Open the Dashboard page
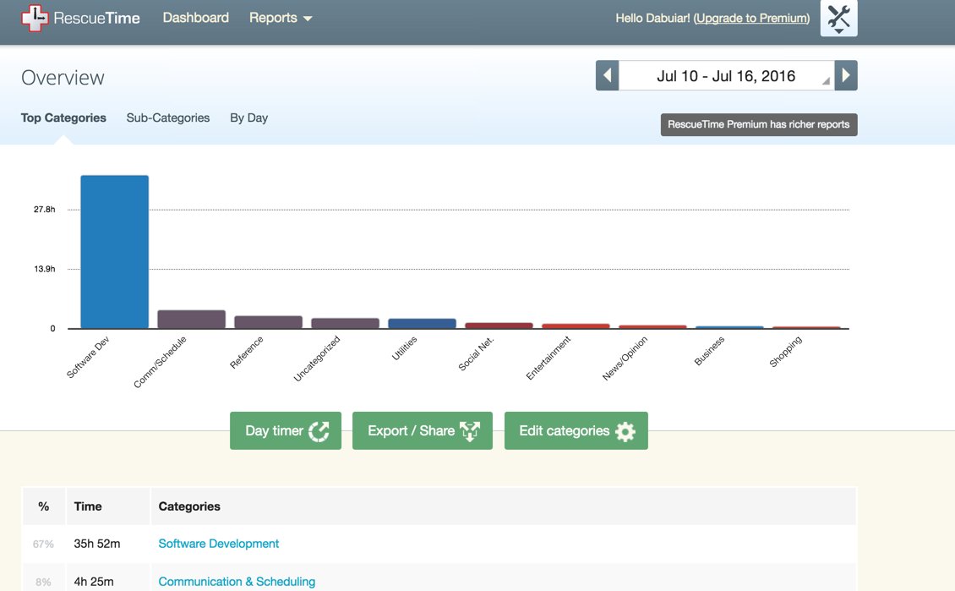 tap(195, 18)
